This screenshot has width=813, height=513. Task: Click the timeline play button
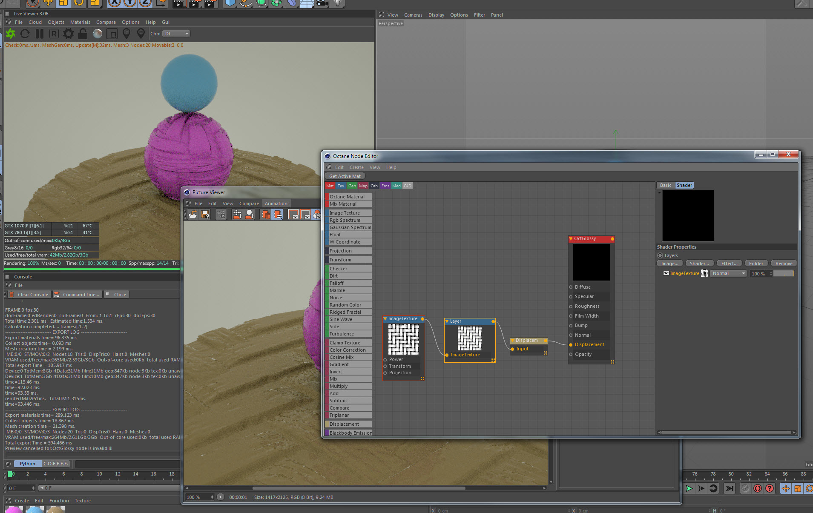tap(689, 488)
